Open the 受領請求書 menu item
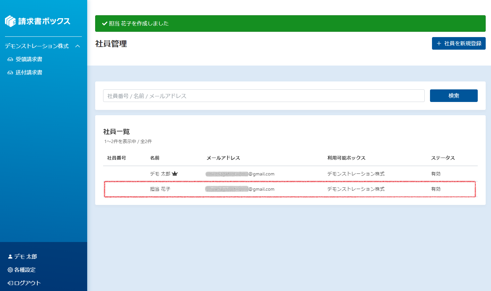Image resolution: width=491 pixels, height=291 pixels. pyautogui.click(x=29, y=59)
